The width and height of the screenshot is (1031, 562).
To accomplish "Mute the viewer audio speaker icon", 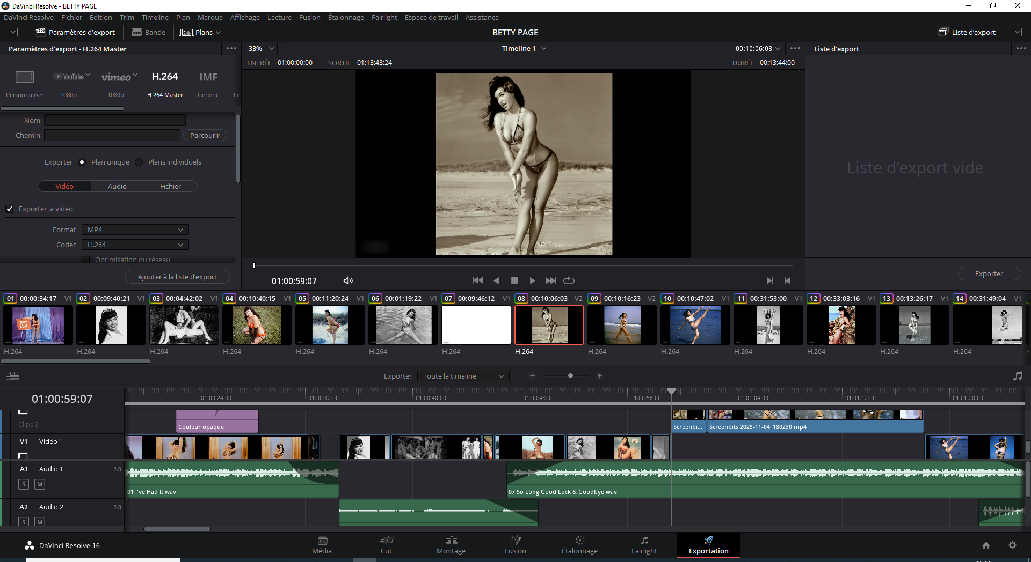I will tap(348, 281).
